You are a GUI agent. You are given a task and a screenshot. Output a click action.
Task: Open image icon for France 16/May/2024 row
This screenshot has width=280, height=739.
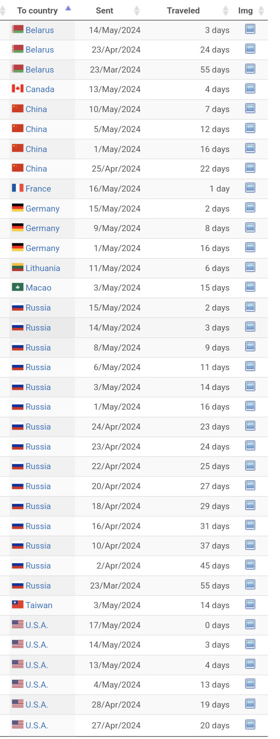click(x=250, y=188)
